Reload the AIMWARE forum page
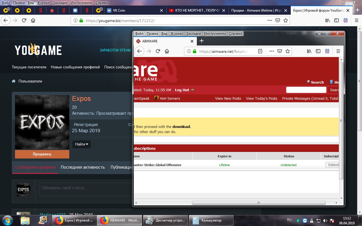Screen dimensions: 362x226 pos(158,51)
